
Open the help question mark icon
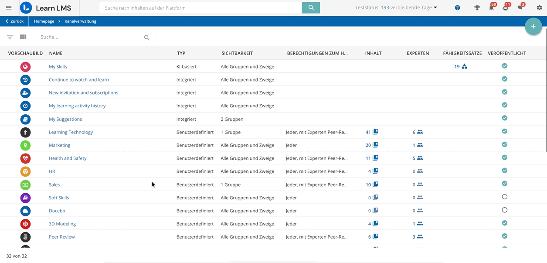coord(457,8)
